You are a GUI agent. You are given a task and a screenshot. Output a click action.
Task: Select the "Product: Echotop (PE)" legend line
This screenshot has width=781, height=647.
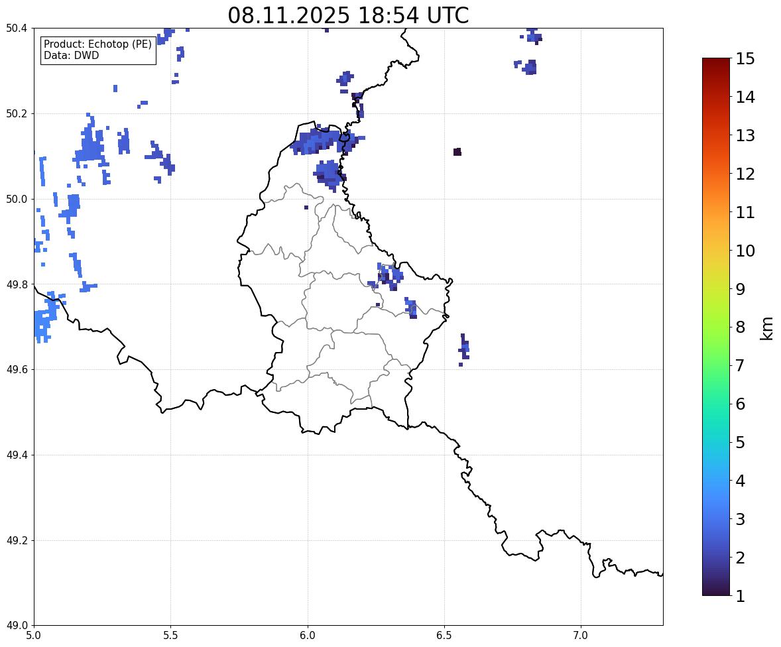point(97,44)
